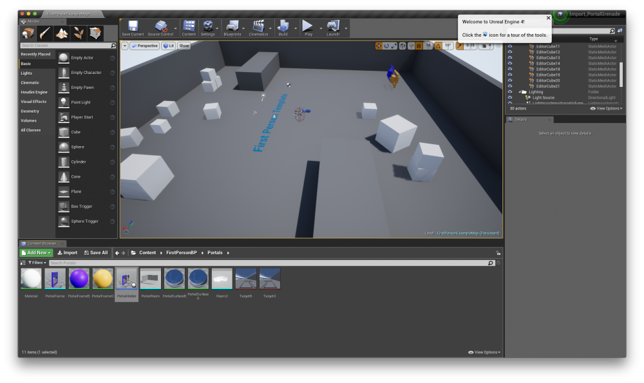Hide EditorCube13 using its eye icon

(510, 58)
